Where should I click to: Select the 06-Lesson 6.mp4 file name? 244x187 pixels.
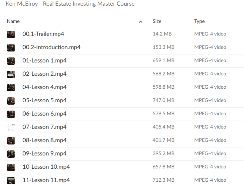pyautogui.click(x=45, y=114)
